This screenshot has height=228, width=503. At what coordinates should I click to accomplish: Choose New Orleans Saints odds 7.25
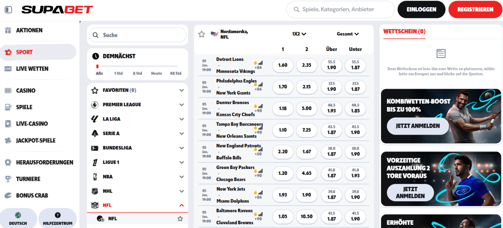tap(306, 130)
